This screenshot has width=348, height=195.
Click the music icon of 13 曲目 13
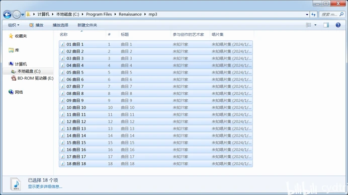(63, 128)
